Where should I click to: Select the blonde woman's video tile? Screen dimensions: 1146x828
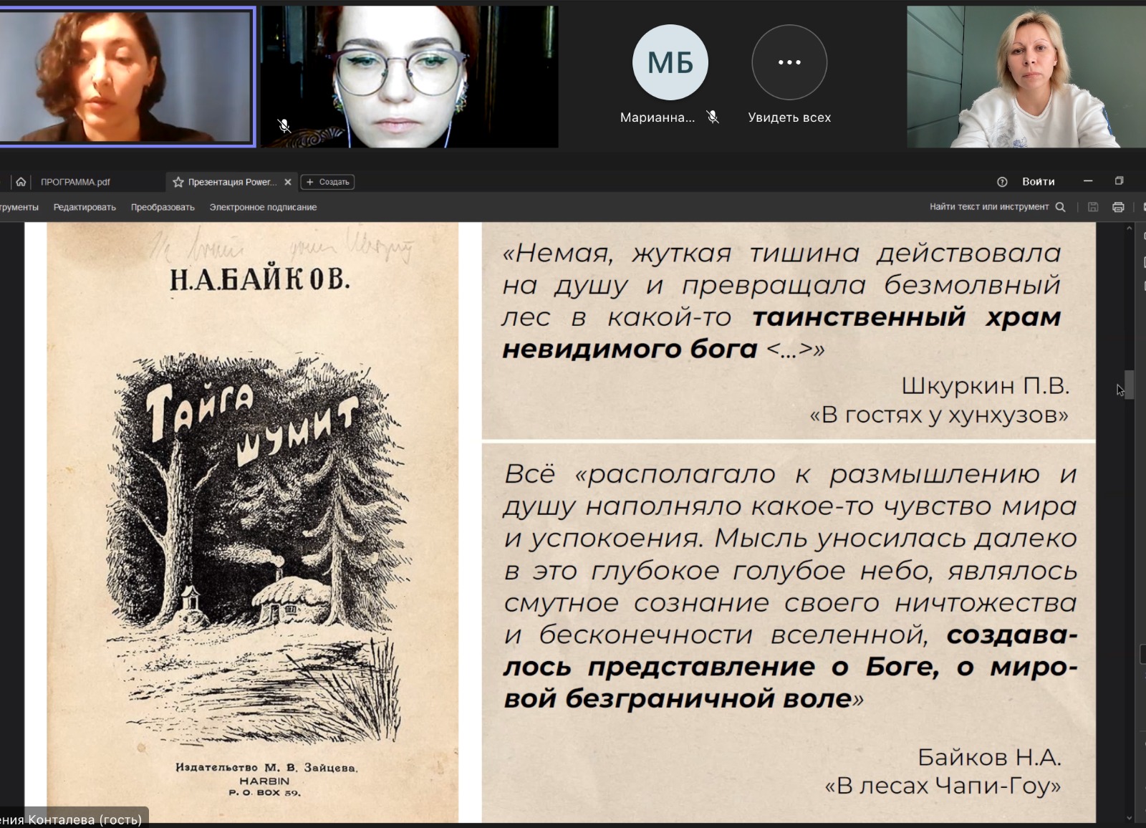coord(1026,77)
